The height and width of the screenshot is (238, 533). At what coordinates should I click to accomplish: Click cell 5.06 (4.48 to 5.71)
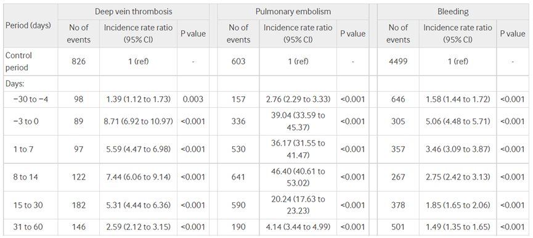point(458,121)
